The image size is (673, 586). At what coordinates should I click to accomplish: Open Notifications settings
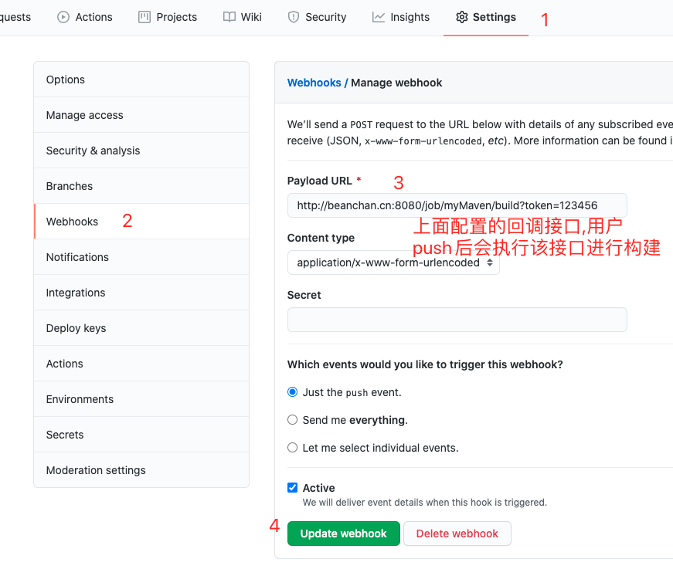(141, 257)
